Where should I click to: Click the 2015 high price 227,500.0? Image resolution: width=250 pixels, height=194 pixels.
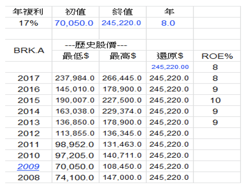coord(122,100)
